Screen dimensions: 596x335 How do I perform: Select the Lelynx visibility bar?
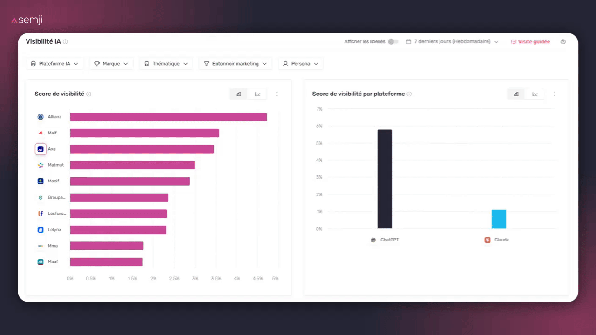[118, 230]
